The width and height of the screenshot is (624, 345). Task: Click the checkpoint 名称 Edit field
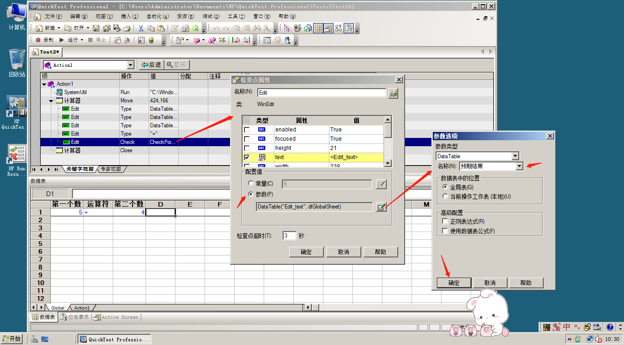click(321, 93)
